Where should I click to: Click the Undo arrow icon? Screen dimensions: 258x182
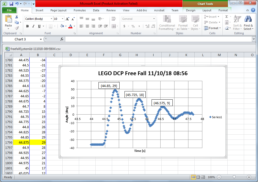17,4
